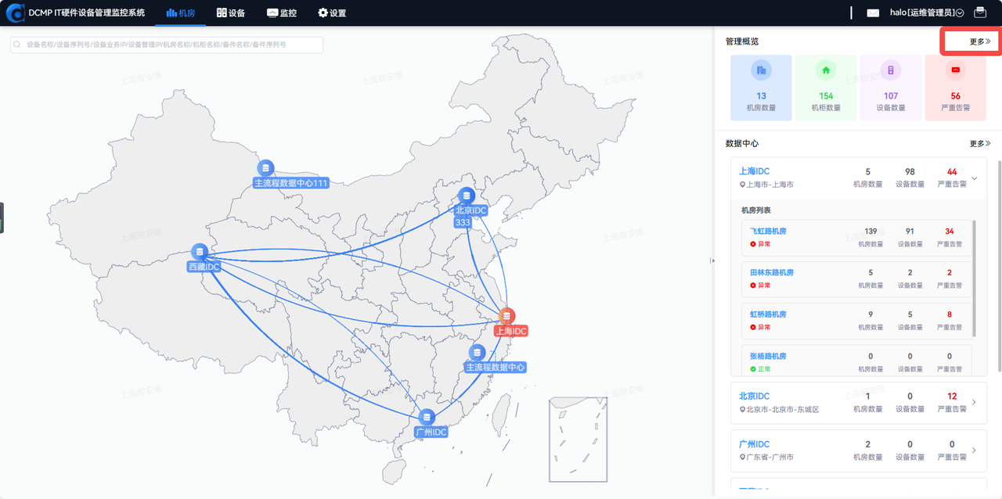
Task: Click 更多 next to 数据中心
Action: click(980, 144)
